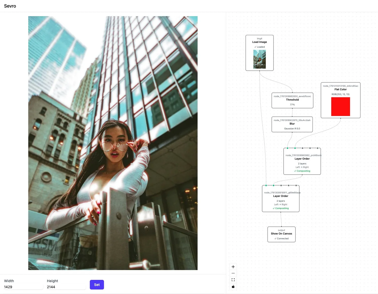Click last gray input port on upper Layer Order
Screen dimensions: 378x294
[x=317, y=148]
